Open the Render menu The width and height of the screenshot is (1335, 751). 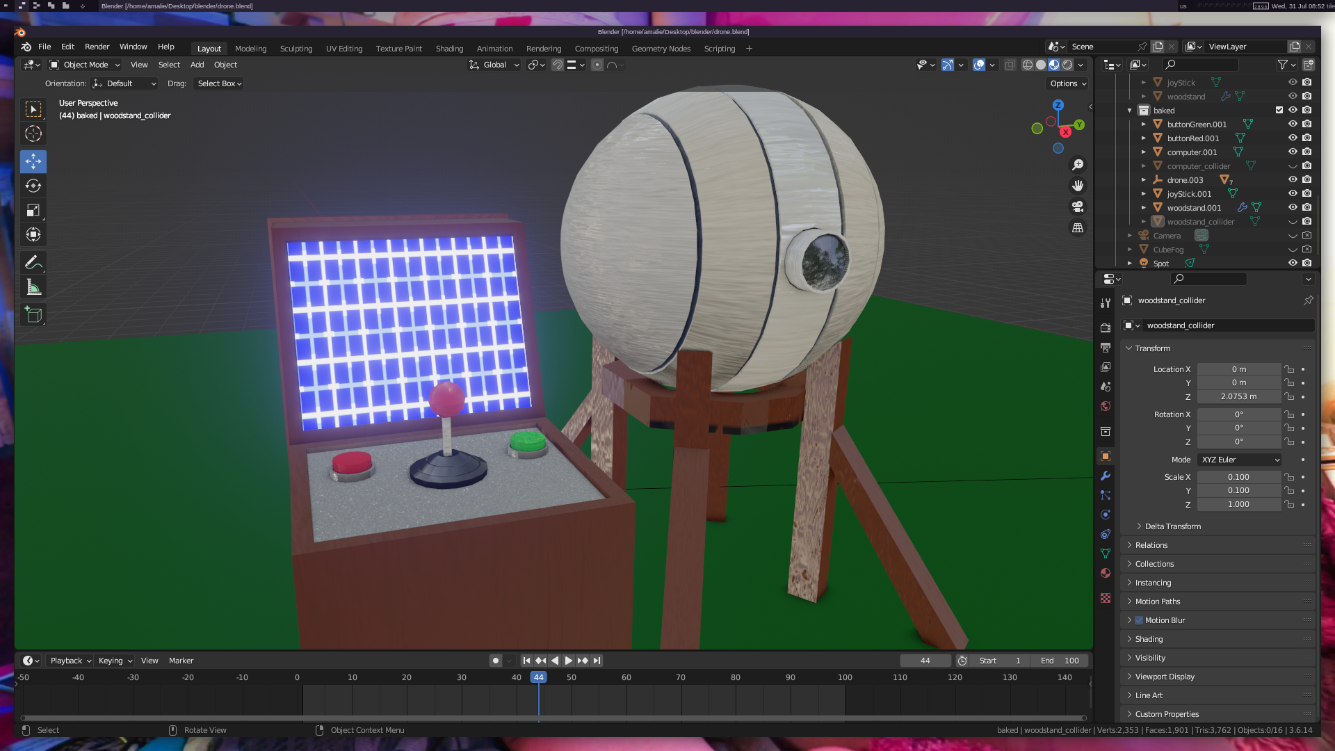97,47
